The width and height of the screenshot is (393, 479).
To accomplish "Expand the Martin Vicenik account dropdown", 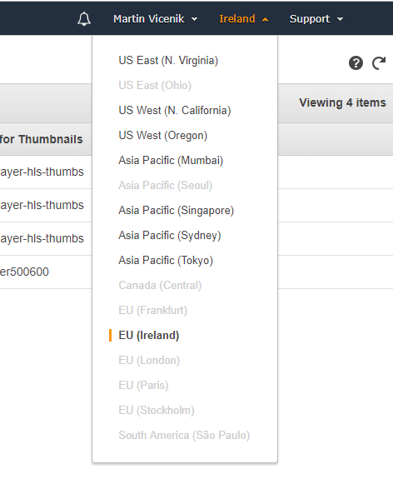I will [155, 19].
